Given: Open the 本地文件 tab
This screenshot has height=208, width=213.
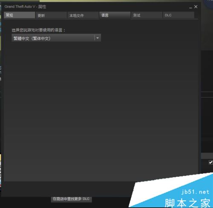Looking at the screenshot, I should (83, 15).
